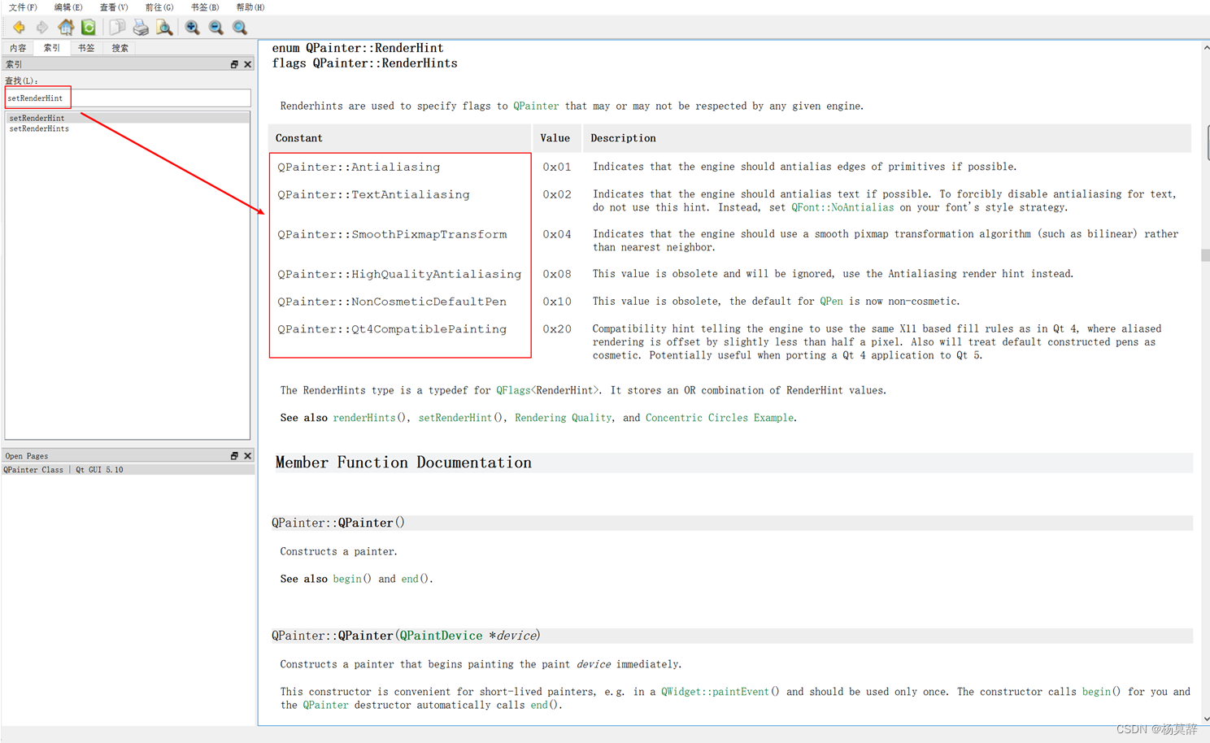
Task: Switch to the 搜索 tab
Action: (120, 48)
